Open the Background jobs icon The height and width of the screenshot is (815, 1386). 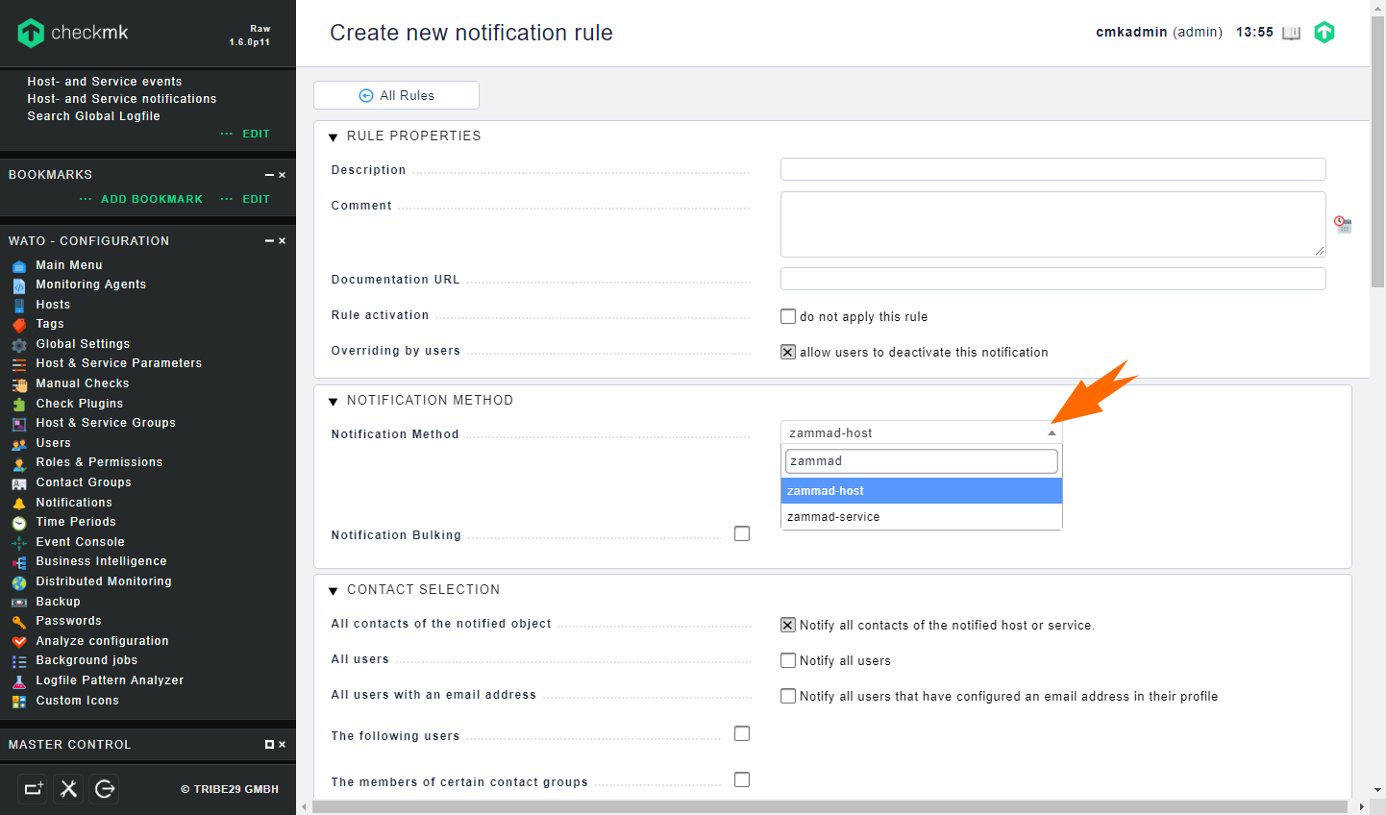pyautogui.click(x=19, y=661)
